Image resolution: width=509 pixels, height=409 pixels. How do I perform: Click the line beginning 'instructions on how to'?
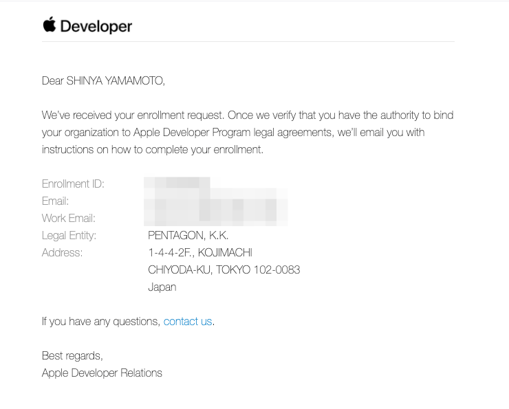153,150
